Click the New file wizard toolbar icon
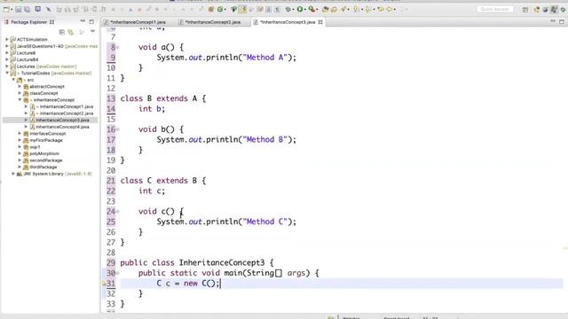Viewport: 568px width, 319px height. [6, 10]
